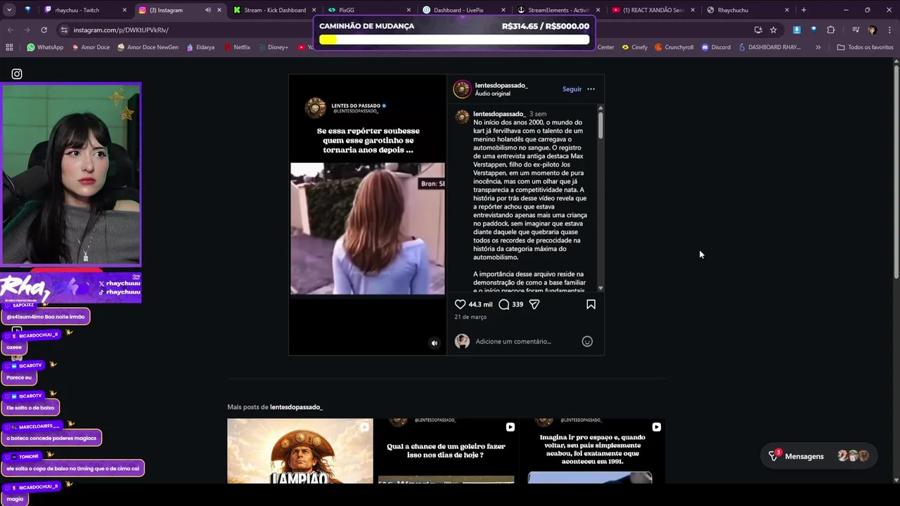This screenshot has height=506, width=900.
Task: Open the Mensagens messages button
Action: pos(818,456)
